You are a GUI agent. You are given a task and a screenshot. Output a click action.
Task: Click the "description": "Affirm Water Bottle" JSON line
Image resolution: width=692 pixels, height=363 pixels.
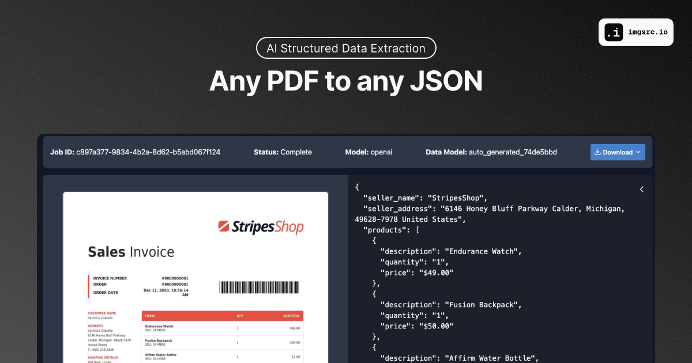[460, 358]
